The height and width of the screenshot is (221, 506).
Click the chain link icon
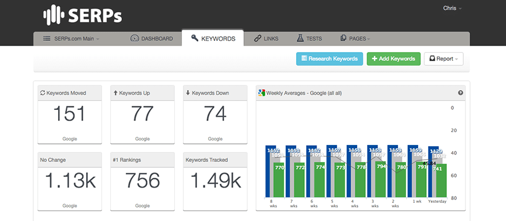click(x=257, y=39)
